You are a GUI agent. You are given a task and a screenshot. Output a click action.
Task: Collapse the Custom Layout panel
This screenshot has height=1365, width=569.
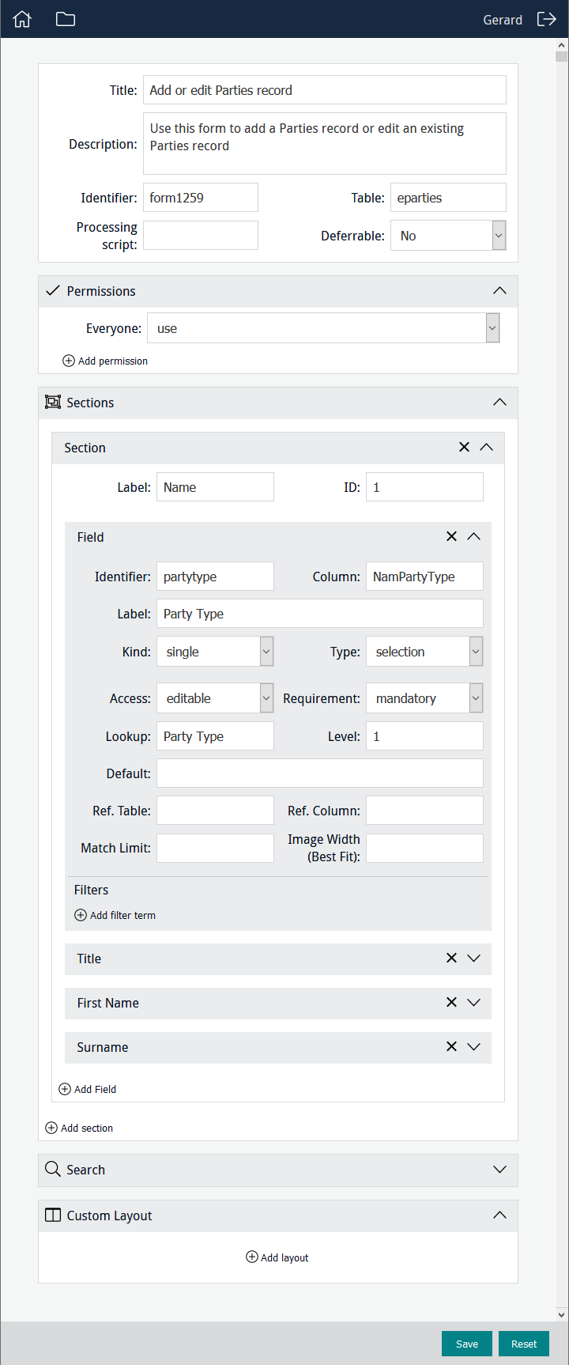coord(499,1216)
